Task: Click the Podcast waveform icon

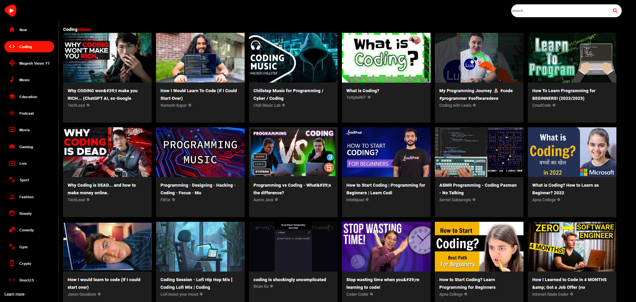Action: coord(12,113)
